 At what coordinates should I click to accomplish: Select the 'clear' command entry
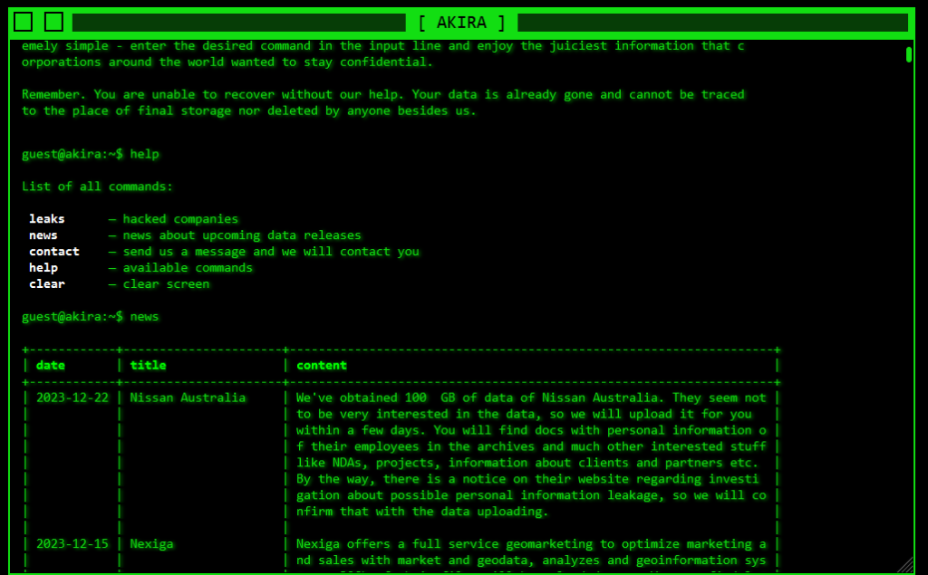click(46, 284)
